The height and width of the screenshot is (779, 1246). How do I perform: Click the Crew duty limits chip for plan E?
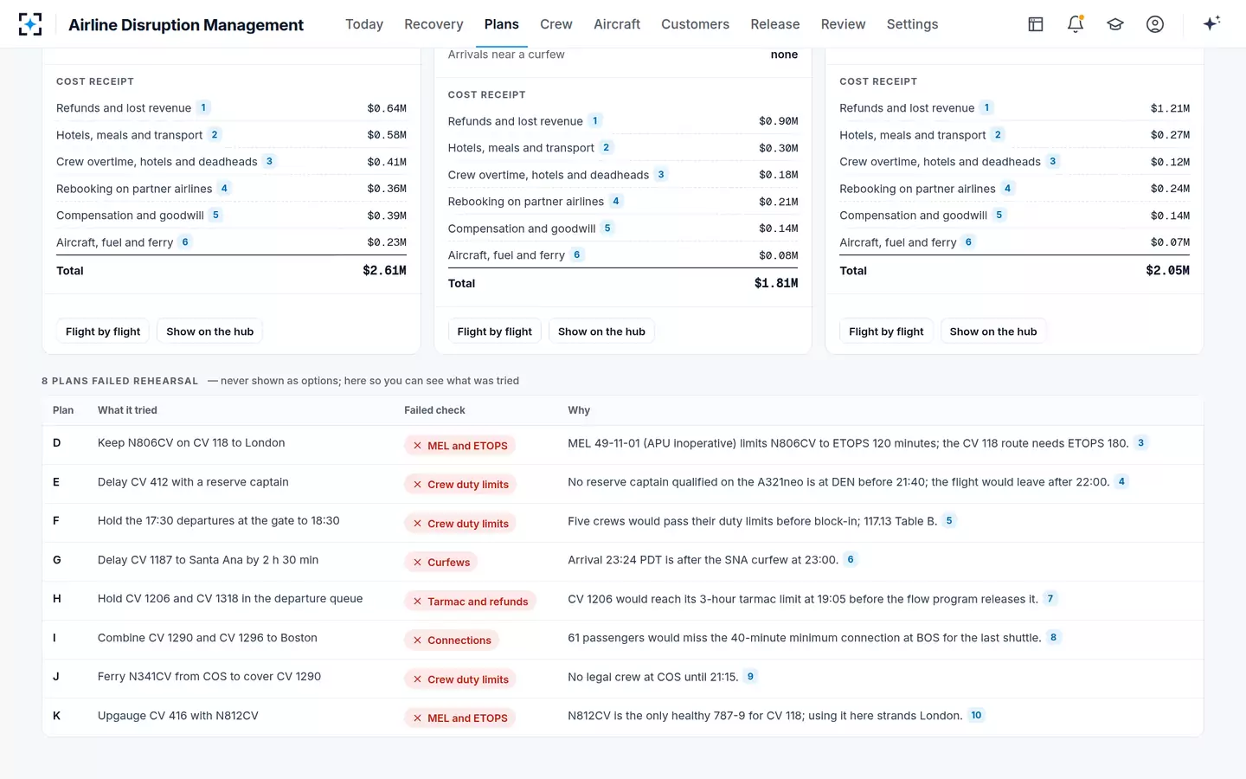460,485
